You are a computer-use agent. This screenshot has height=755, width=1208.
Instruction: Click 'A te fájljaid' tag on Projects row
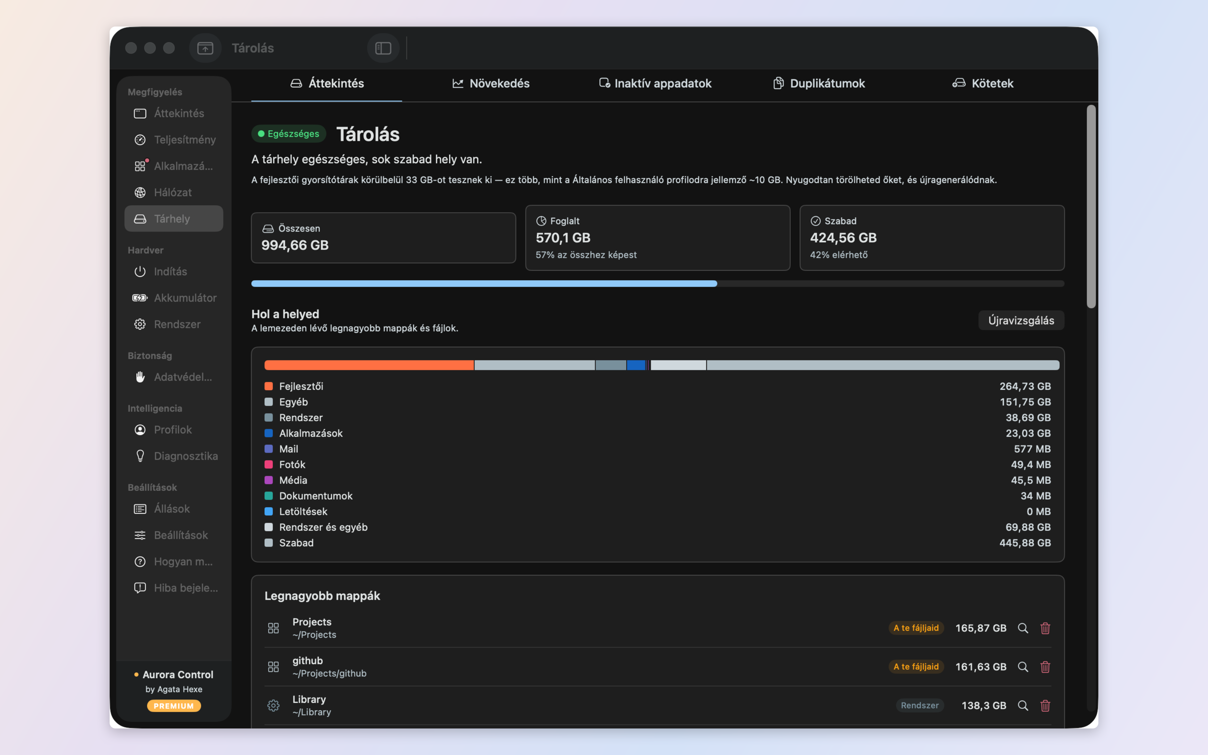pos(916,628)
